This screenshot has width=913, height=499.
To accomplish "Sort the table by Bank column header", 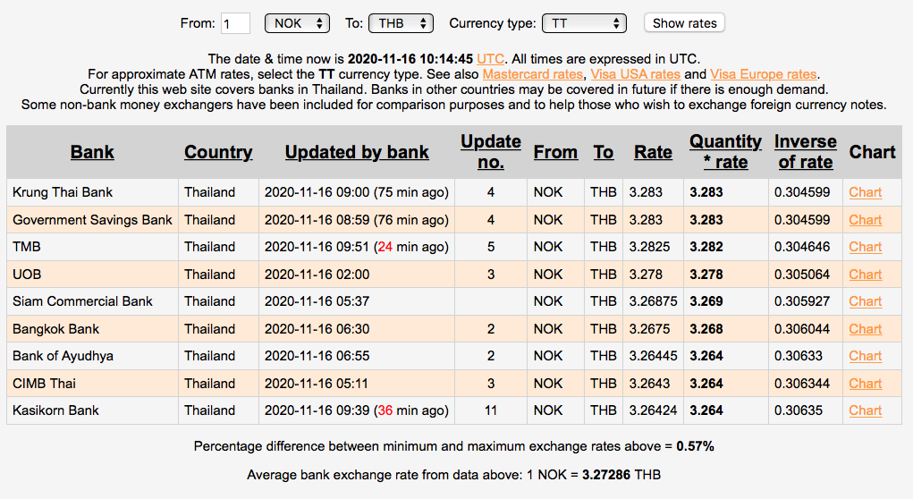I will click(x=92, y=152).
